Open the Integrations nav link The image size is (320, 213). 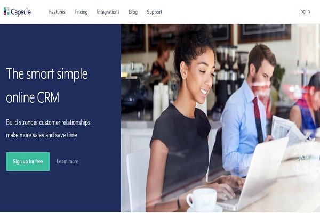[108, 12]
